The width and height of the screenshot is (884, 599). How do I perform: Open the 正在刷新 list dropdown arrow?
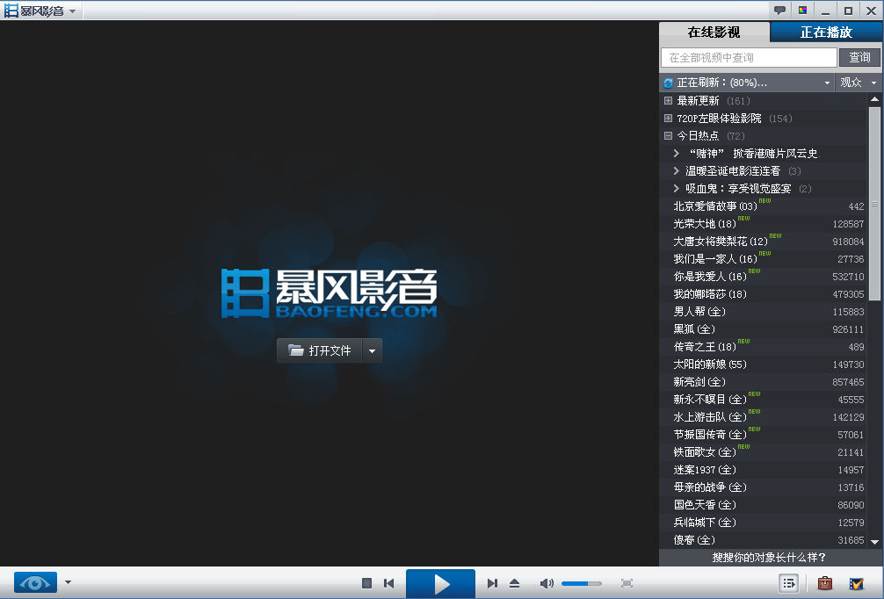pyautogui.click(x=827, y=83)
